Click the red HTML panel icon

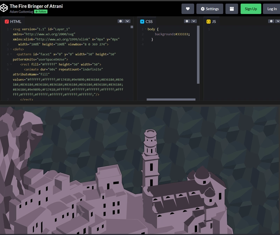(x=7, y=22)
